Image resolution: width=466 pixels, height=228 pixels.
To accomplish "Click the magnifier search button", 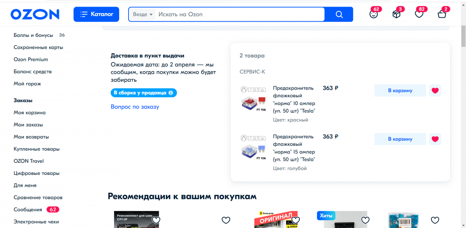I will click(x=339, y=14).
